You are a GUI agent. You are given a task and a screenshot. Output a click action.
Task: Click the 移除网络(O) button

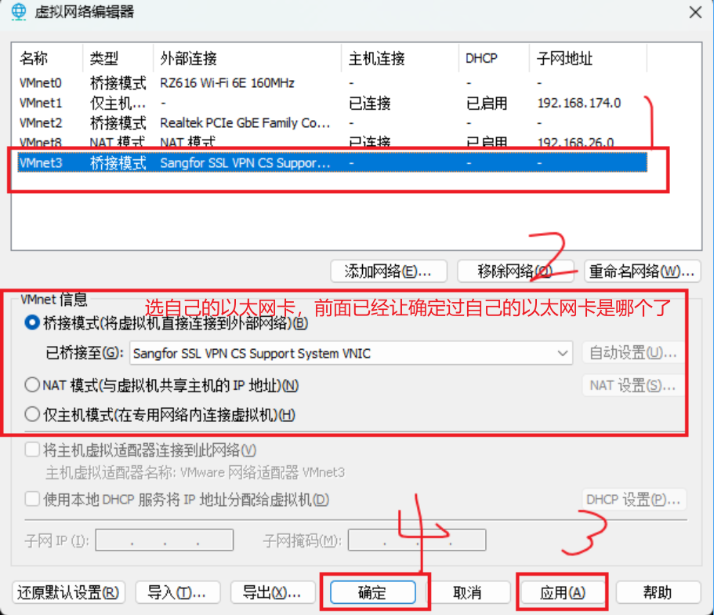[515, 270]
